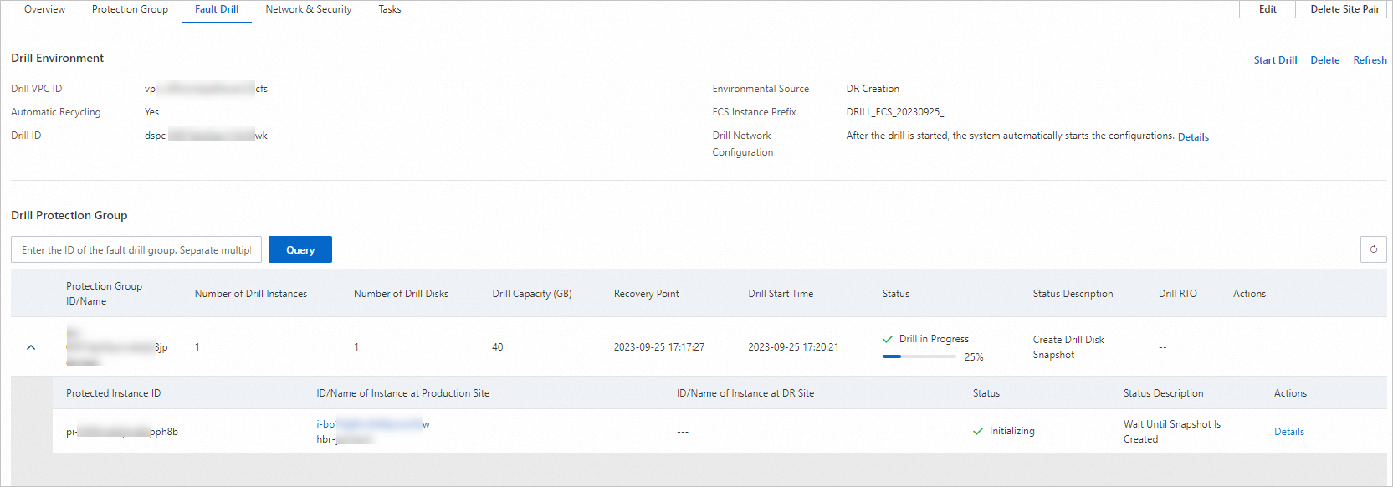This screenshot has width=1393, height=487.
Task: Click the Drill Start Time column header
Action: [781, 294]
